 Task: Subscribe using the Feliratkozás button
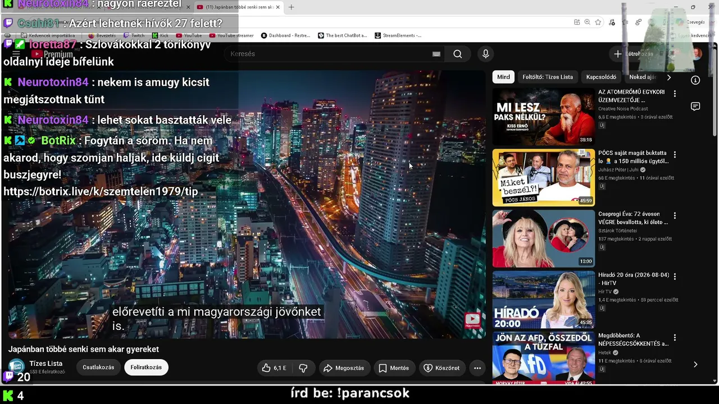(x=146, y=368)
